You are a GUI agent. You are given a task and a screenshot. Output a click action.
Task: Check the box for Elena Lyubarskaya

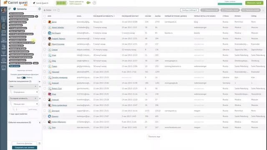(45, 105)
